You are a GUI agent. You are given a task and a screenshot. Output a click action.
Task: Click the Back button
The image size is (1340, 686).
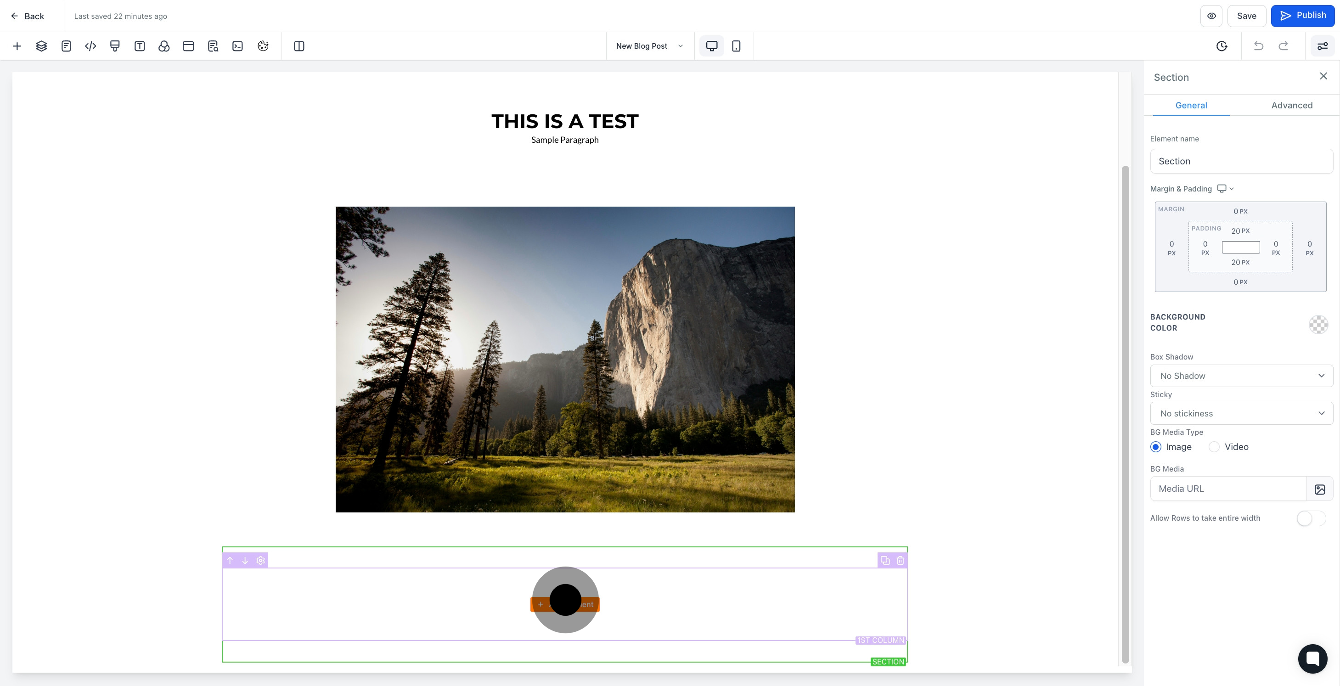(x=28, y=16)
